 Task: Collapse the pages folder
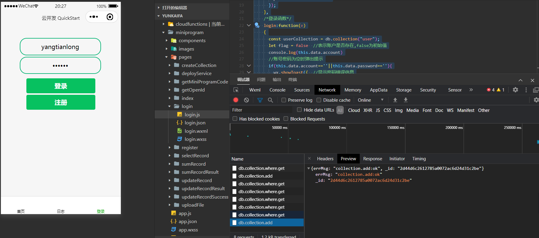[x=166, y=57]
